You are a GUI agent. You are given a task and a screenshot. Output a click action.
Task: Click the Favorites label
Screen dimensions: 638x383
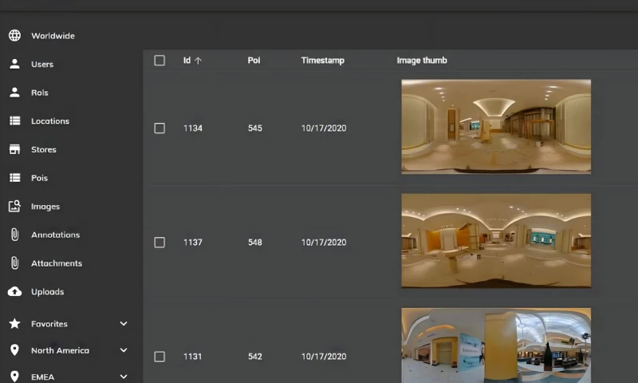point(49,324)
